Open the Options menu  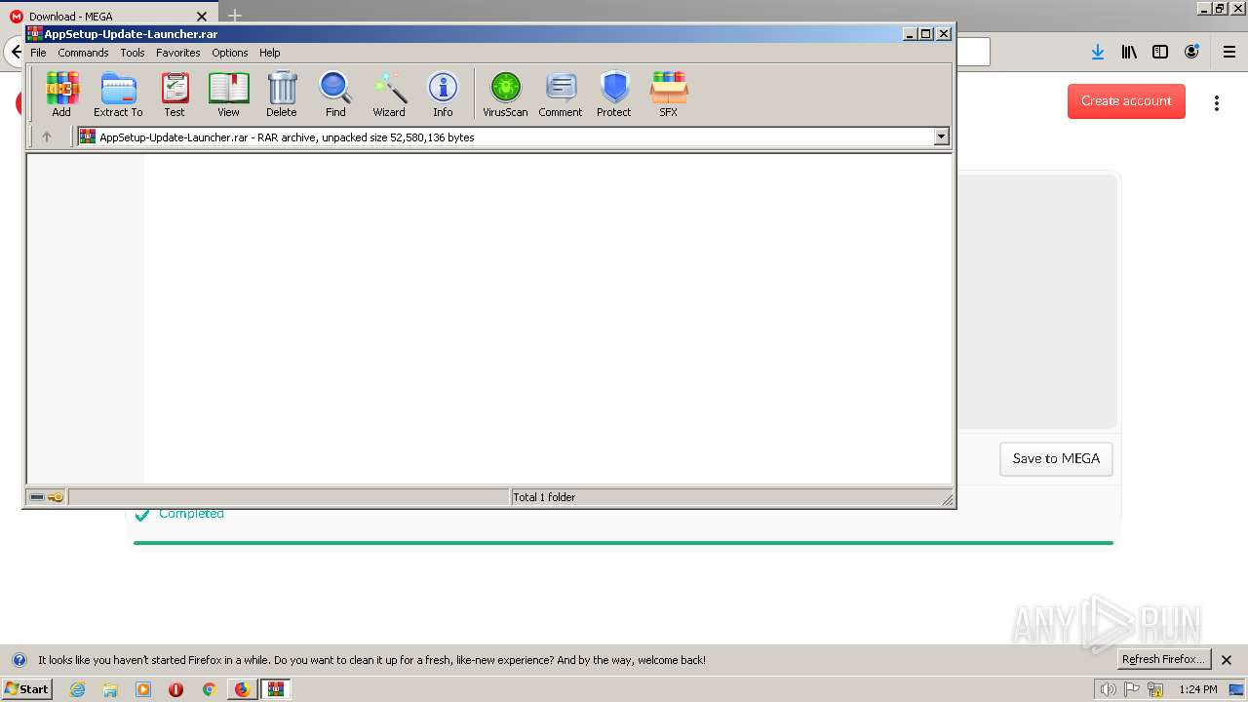click(x=230, y=53)
